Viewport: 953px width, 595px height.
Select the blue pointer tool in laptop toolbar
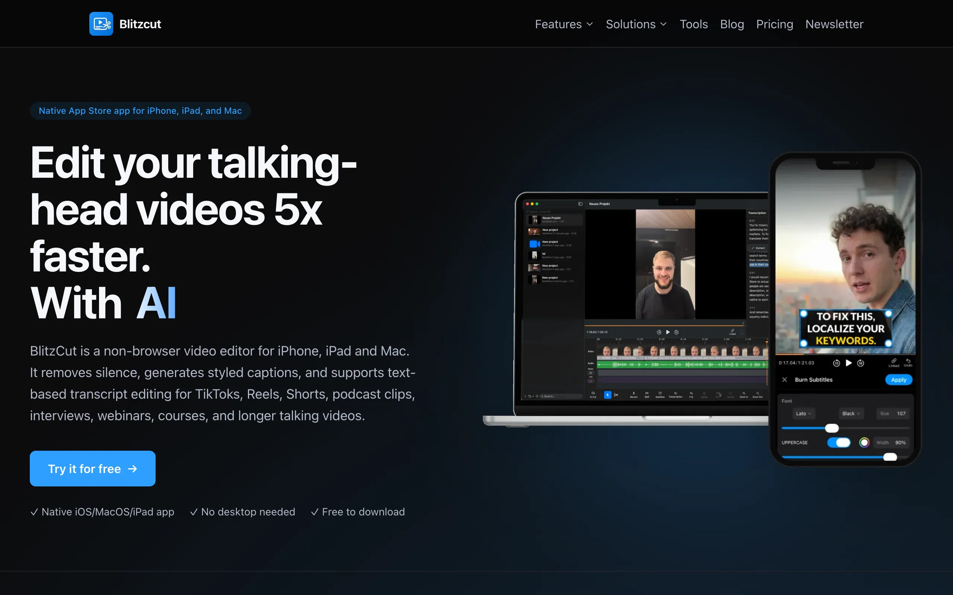click(x=608, y=395)
